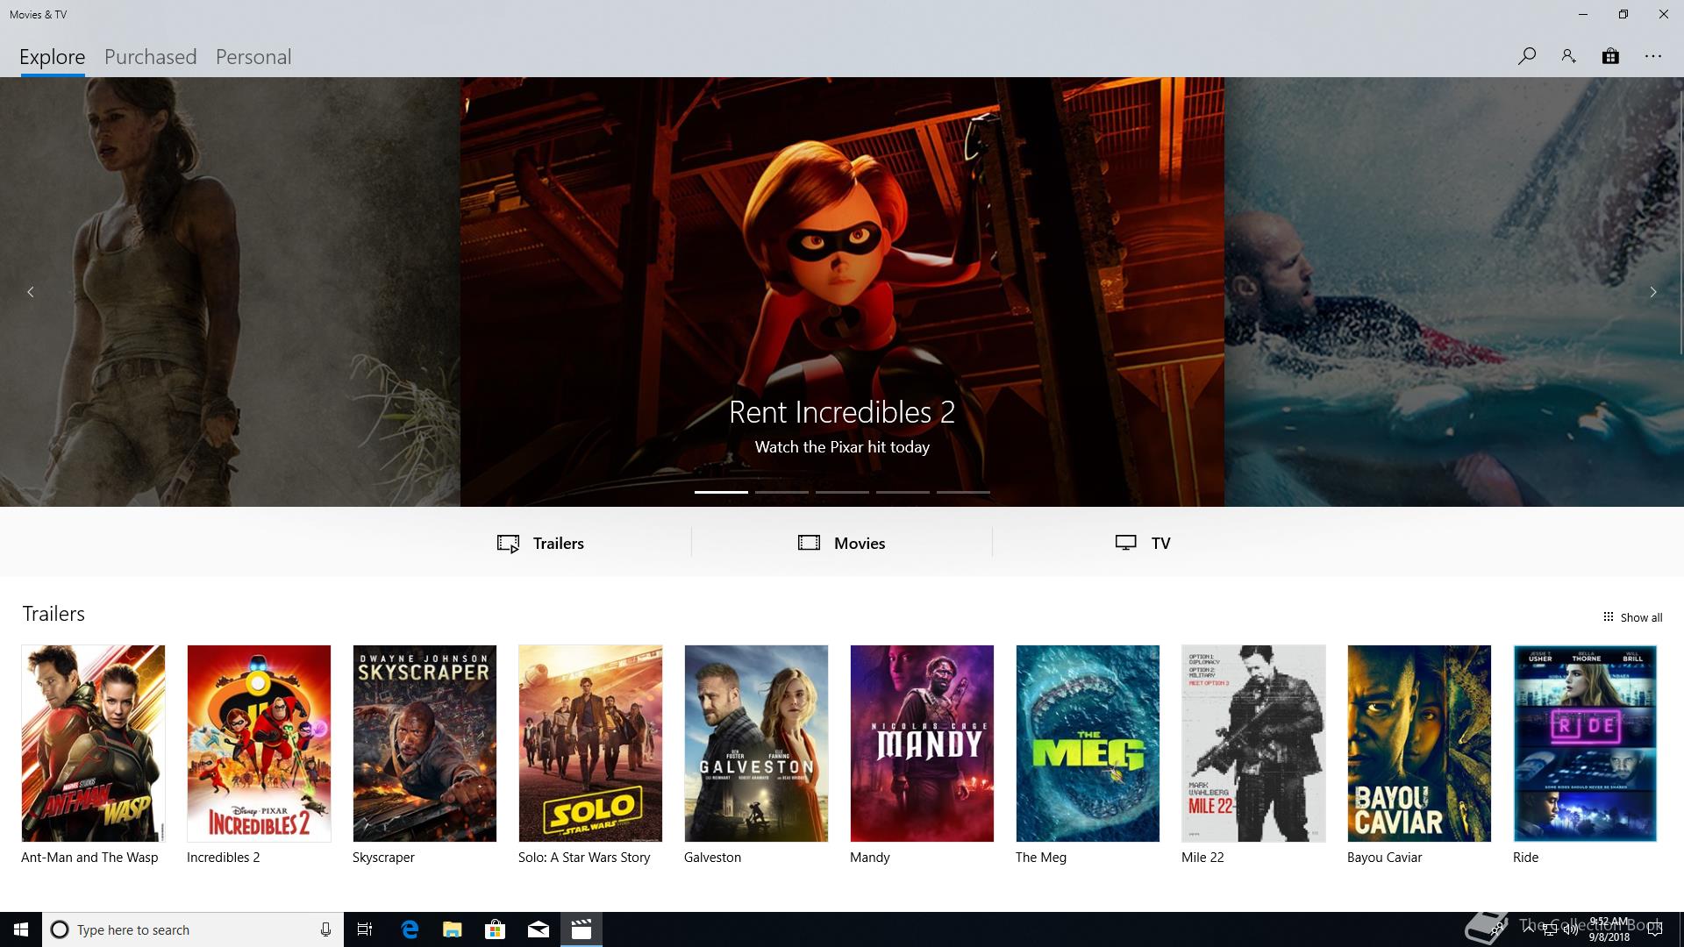
Task: Open The Meg trailer poster
Action: click(1088, 744)
